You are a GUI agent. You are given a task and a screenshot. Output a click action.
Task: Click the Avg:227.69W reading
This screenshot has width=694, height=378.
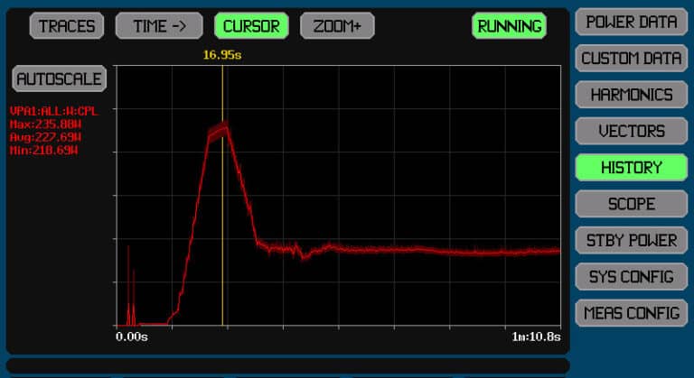45,137
